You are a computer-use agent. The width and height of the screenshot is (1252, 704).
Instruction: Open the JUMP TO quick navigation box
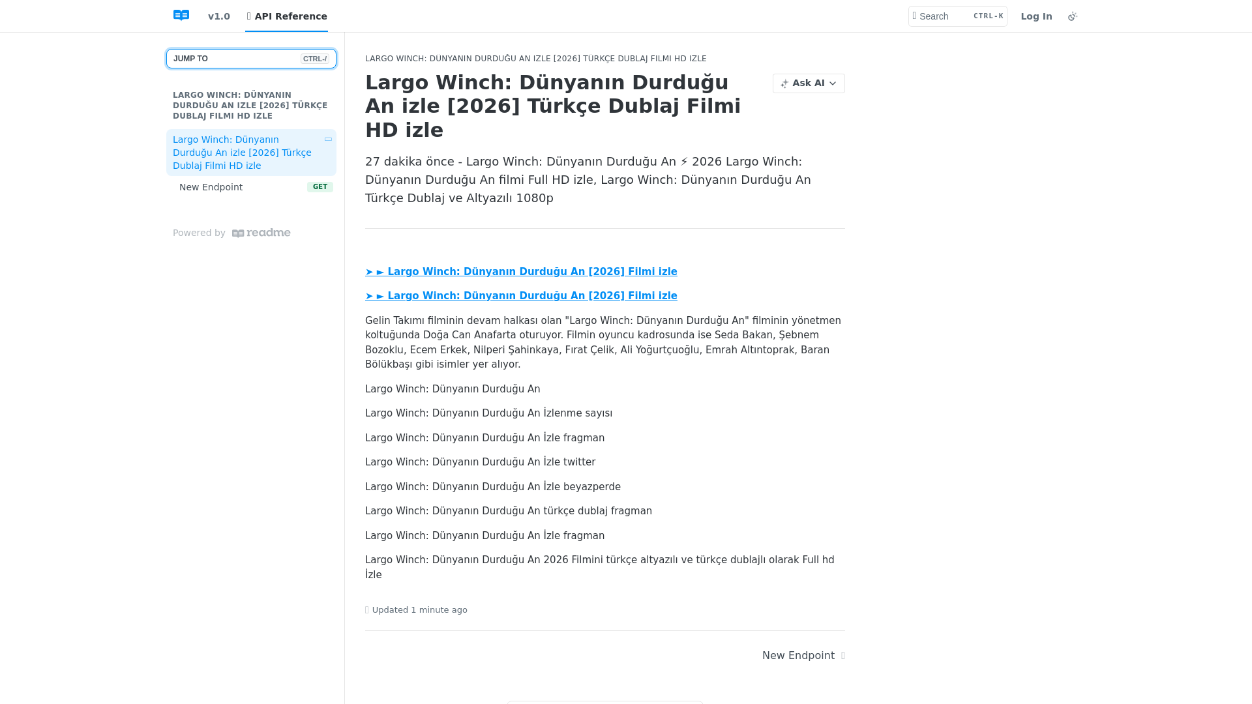(x=251, y=59)
